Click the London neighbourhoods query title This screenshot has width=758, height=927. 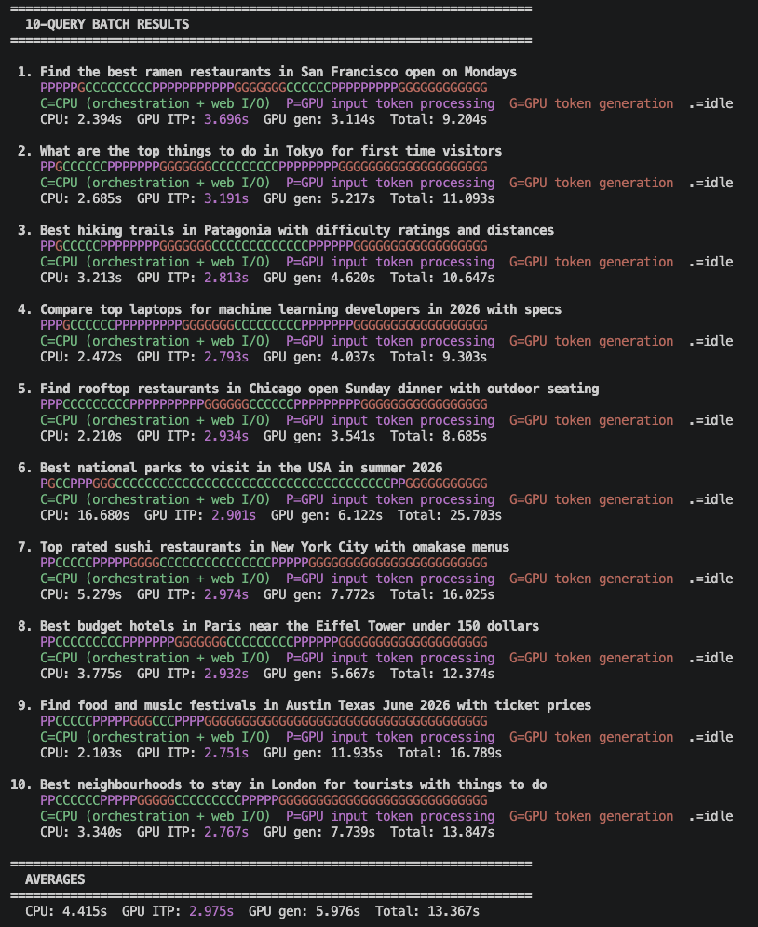point(293,784)
